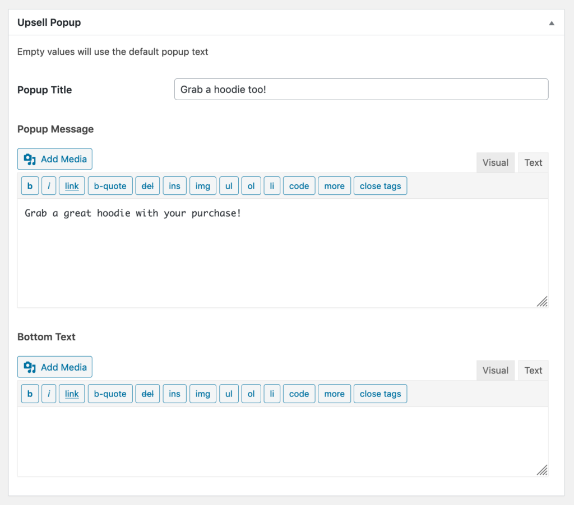Click the more tag button in Bottom Text toolbar
Image resolution: width=574 pixels, height=505 pixels.
334,394
